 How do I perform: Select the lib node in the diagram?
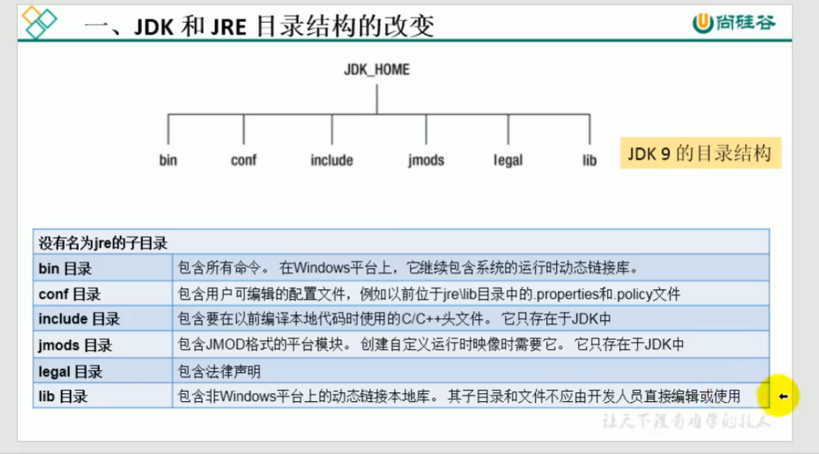click(x=589, y=160)
